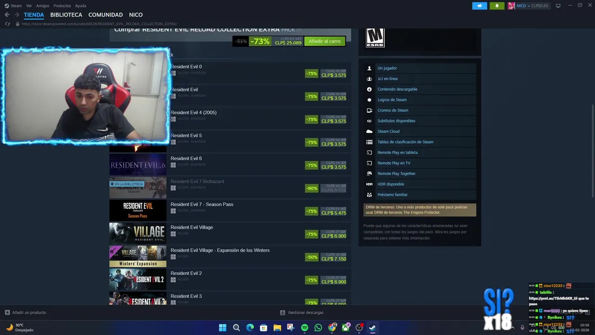Open the Ayuda menu
The image size is (595, 335).
pyautogui.click(x=80, y=6)
